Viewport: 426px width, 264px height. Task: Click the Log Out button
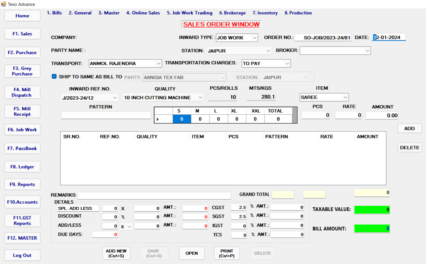[22, 255]
